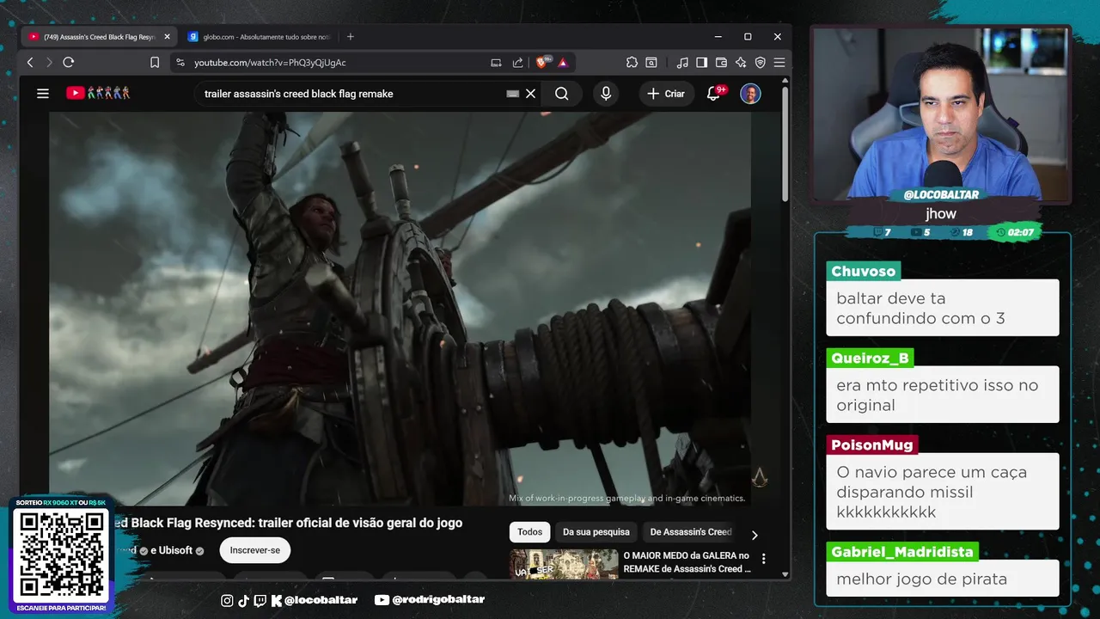Open the YouTube account avatar menu
The width and height of the screenshot is (1100, 619).
[750, 94]
